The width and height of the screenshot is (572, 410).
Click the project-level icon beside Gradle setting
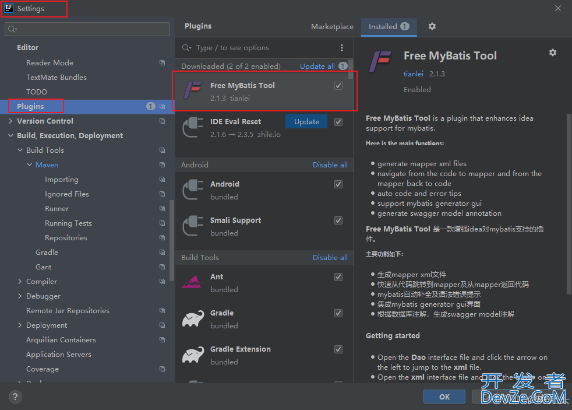[x=162, y=253]
